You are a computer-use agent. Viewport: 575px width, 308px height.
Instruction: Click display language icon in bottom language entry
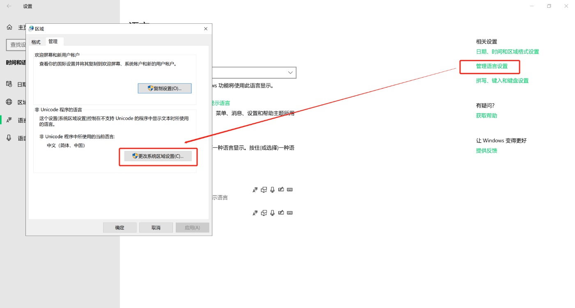click(255, 212)
